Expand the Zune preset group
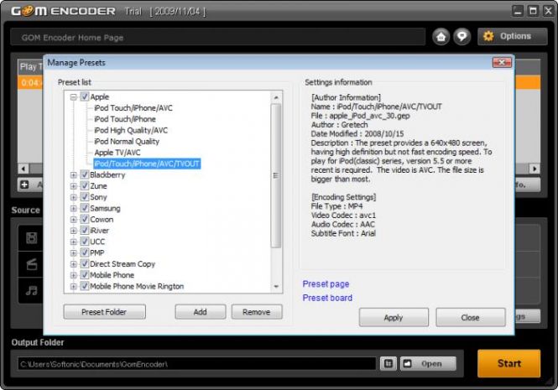558x390 pixels. point(74,185)
